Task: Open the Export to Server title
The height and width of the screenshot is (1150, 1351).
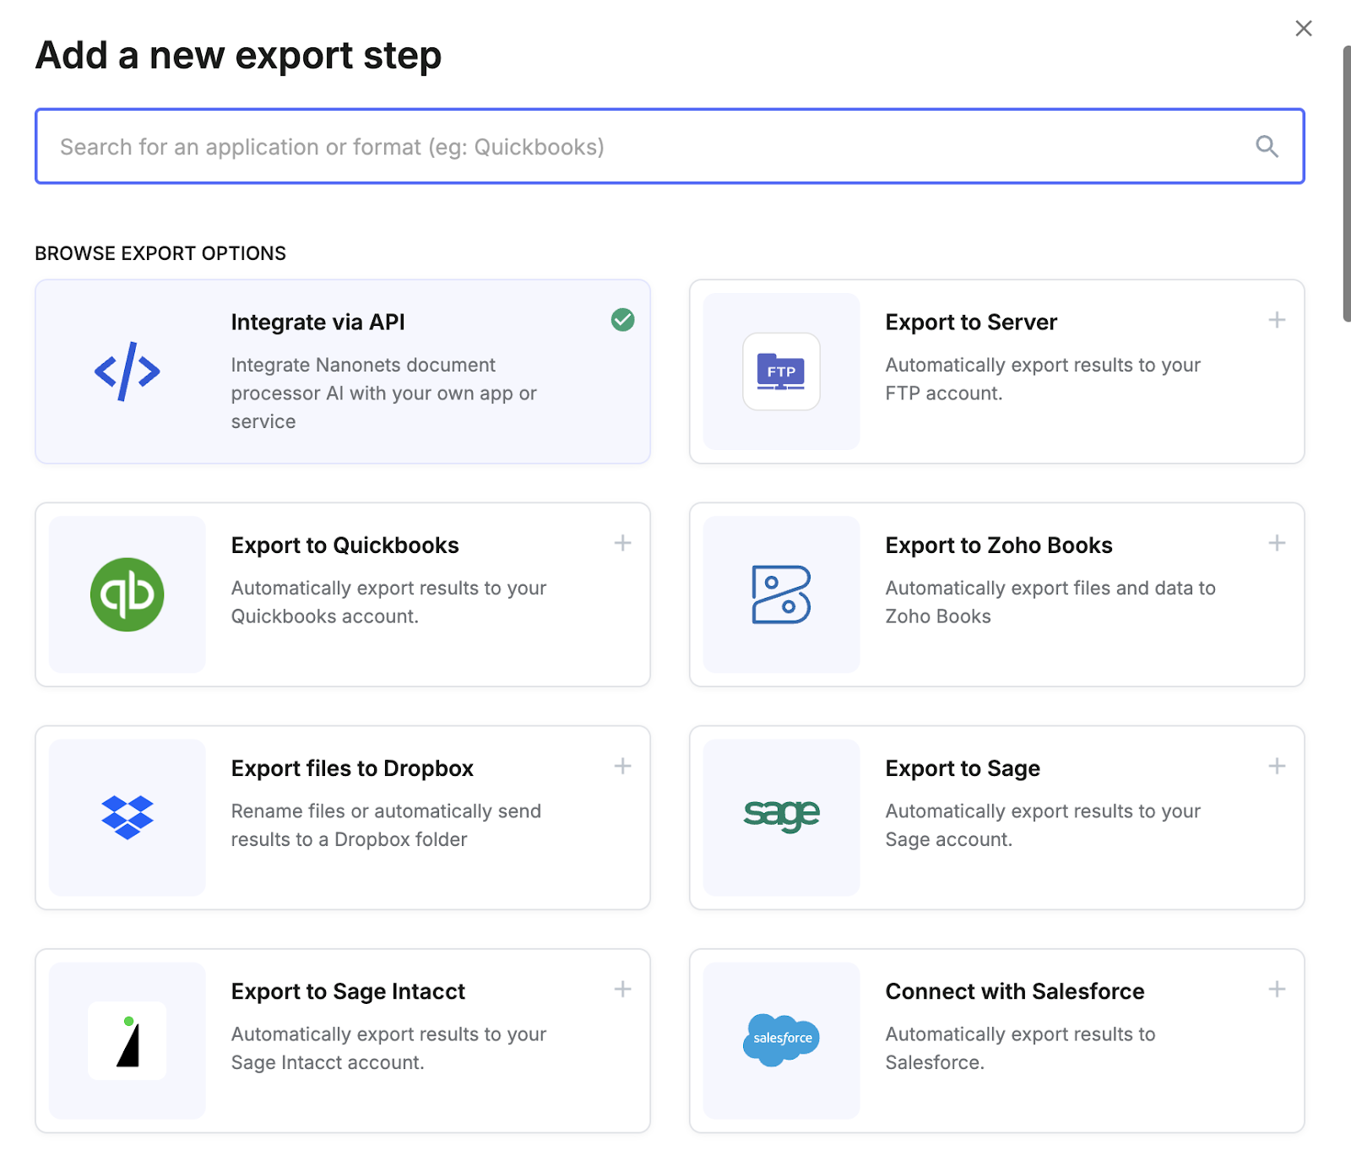Action: click(x=971, y=323)
